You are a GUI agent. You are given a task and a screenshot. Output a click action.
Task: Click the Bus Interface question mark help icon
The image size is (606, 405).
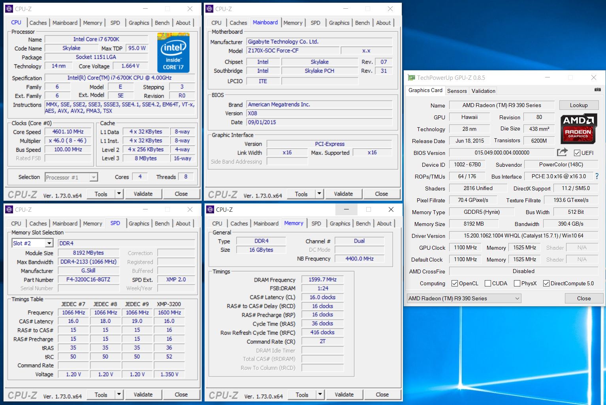tap(597, 176)
